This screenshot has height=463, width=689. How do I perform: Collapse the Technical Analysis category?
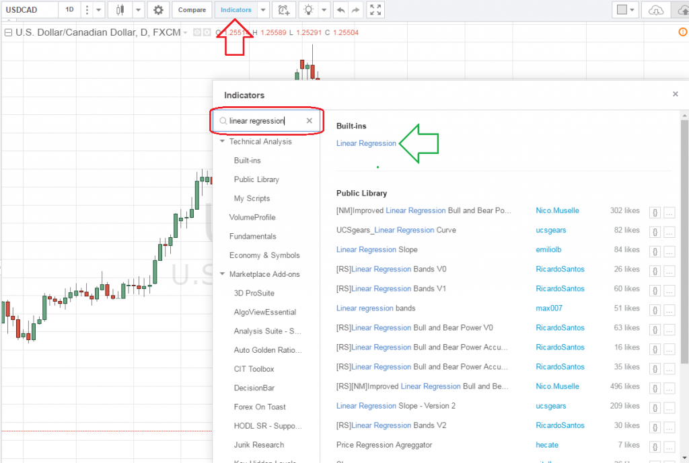point(222,141)
